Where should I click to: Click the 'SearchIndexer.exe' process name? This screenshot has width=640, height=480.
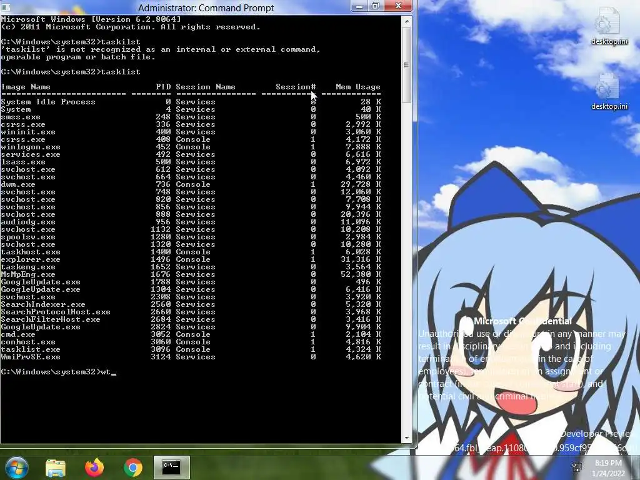[43, 304]
